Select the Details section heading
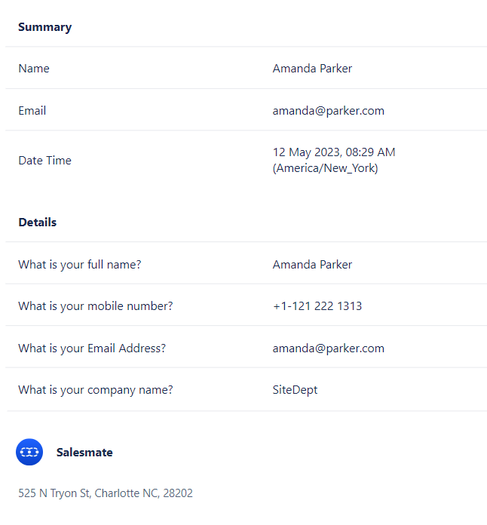The height and width of the screenshot is (525, 487). (38, 223)
